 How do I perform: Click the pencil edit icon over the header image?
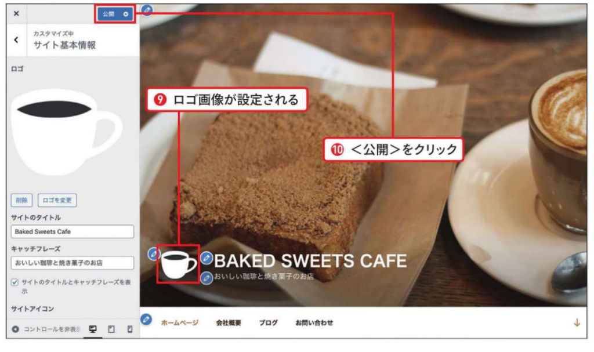(x=147, y=10)
